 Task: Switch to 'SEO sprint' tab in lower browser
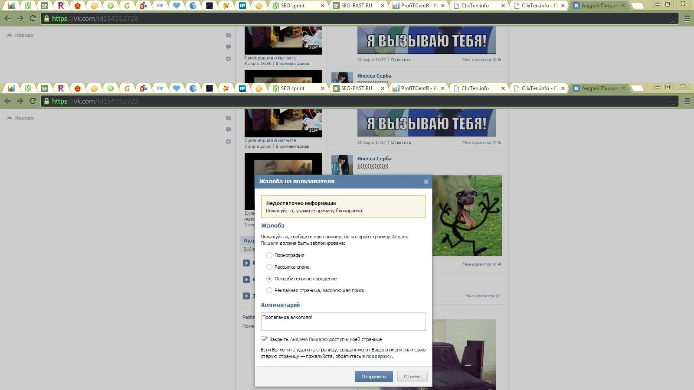(x=298, y=88)
